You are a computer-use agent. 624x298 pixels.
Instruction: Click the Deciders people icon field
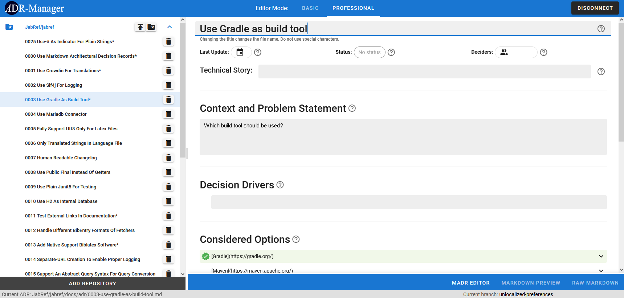[515, 52]
